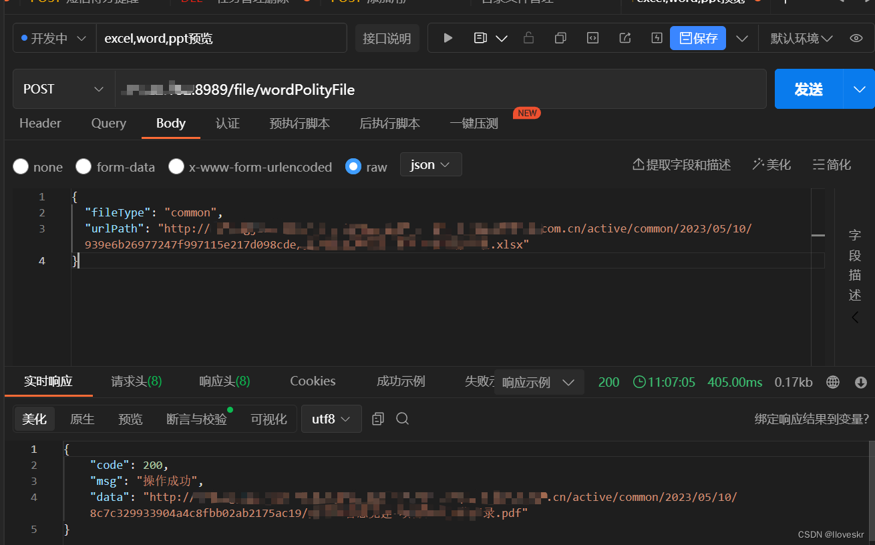Image resolution: width=875 pixels, height=545 pixels.
Task: Click the 0.17kb response size
Action: (794, 382)
